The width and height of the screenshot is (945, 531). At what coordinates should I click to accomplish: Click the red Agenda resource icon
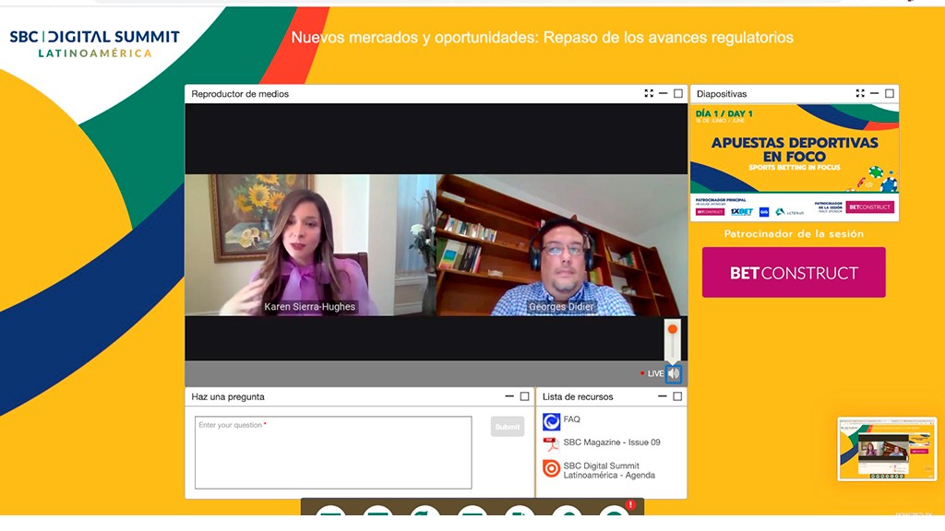click(x=551, y=468)
